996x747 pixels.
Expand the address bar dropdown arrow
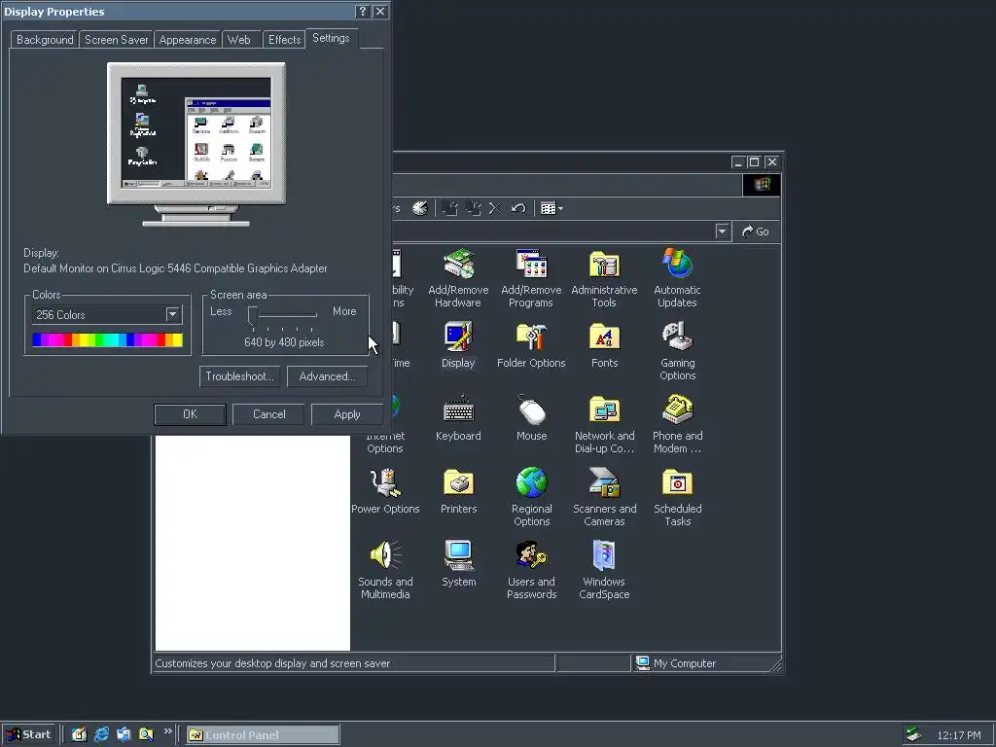tap(722, 231)
